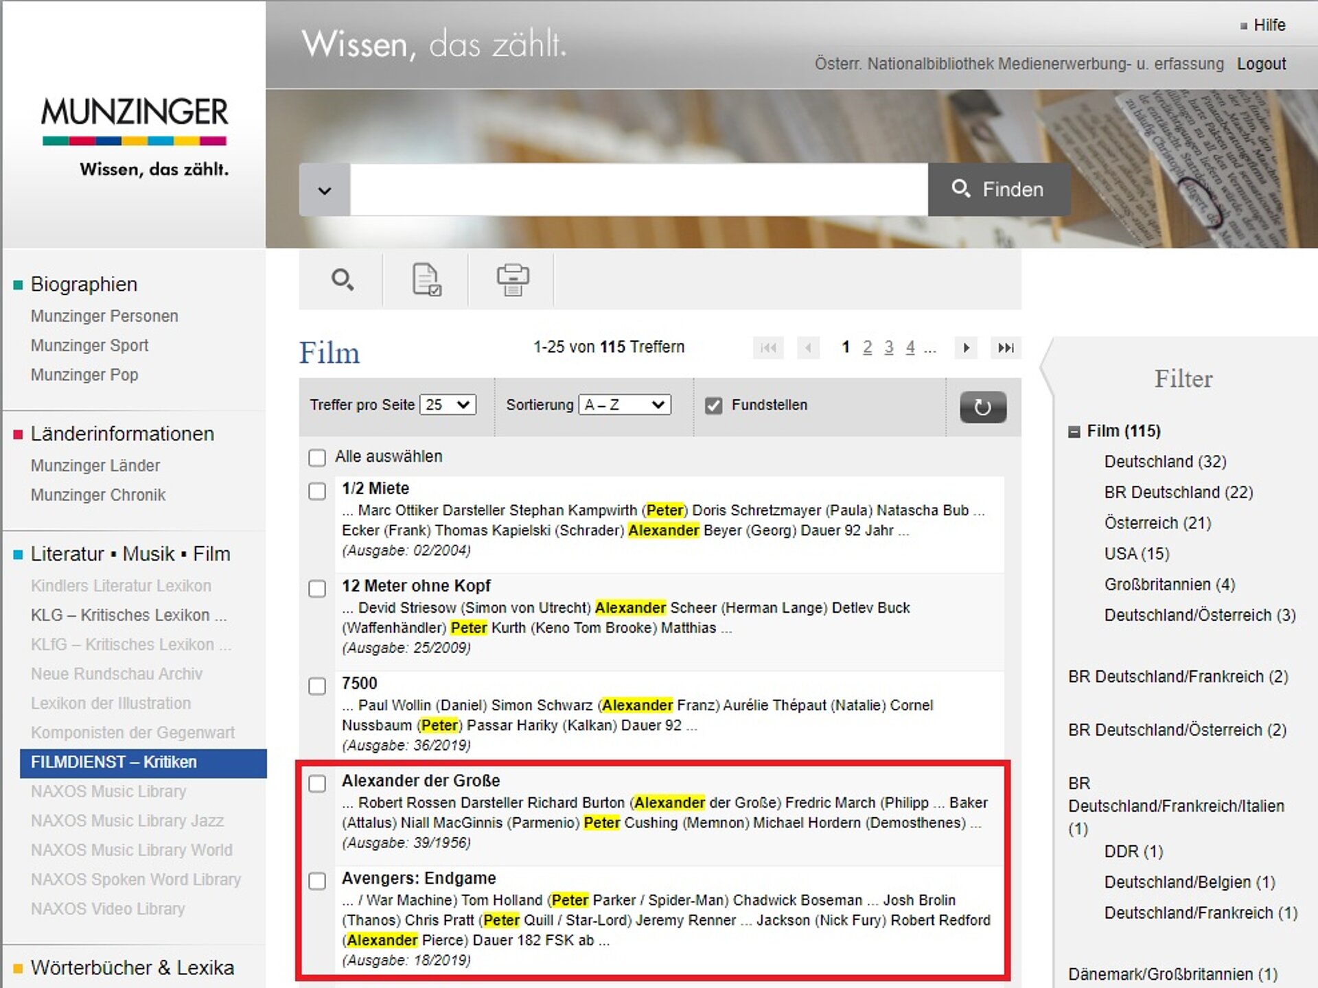Go to previous results page arrow
This screenshot has width=1318, height=988.
tap(809, 348)
